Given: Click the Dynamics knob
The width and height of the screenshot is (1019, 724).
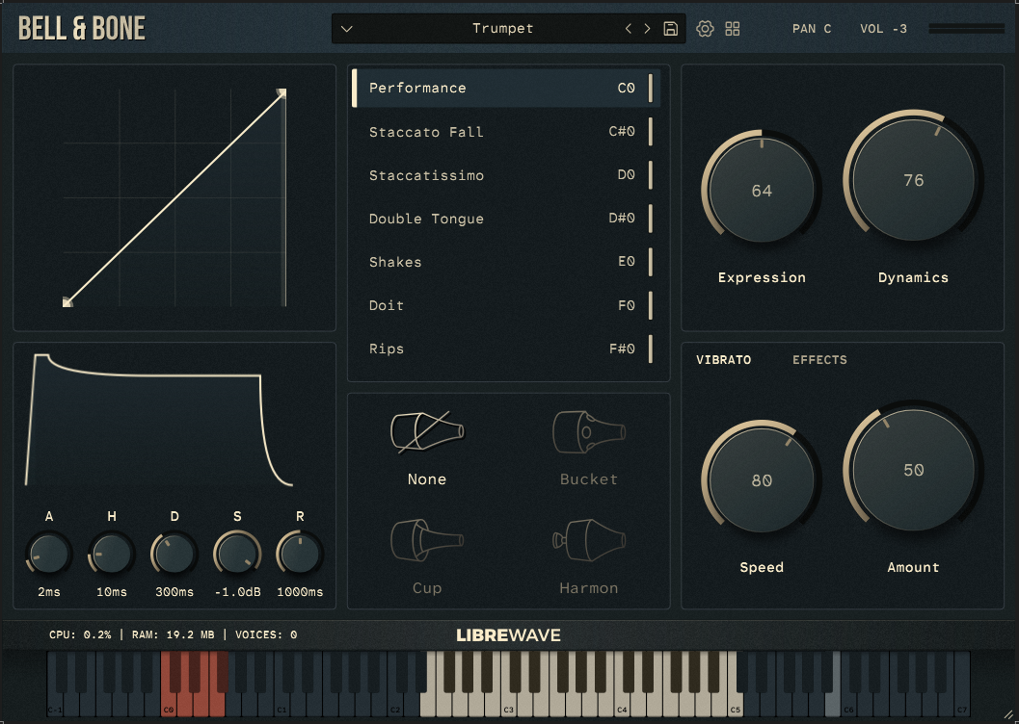Looking at the screenshot, I should (913, 180).
